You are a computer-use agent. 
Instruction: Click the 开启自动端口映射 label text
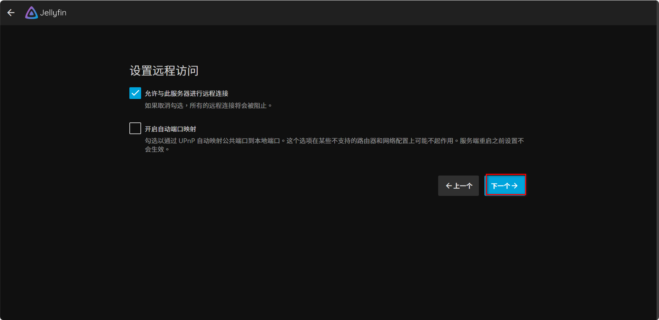coord(170,129)
